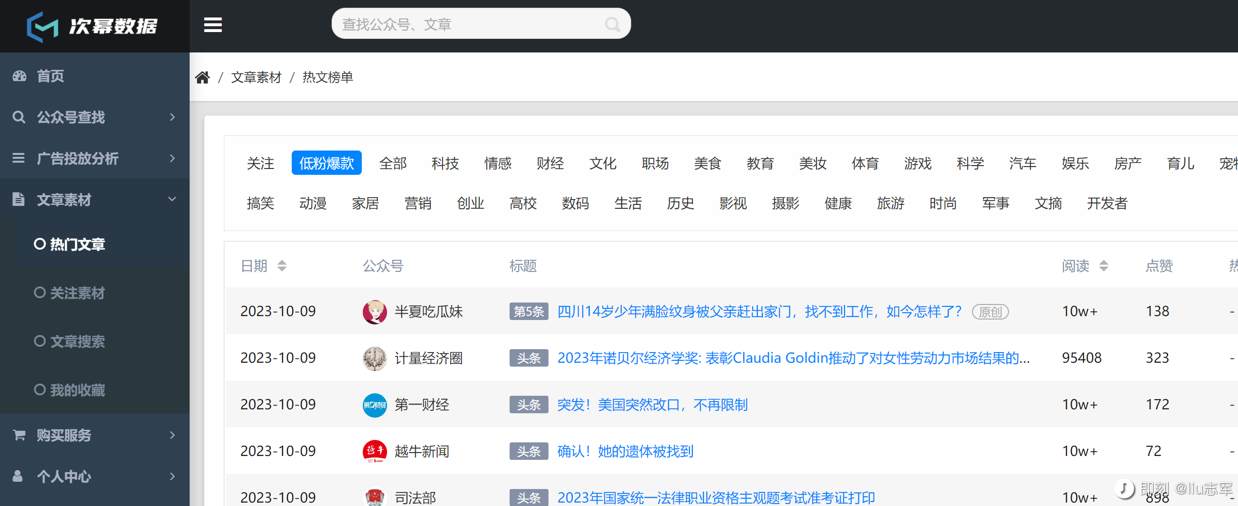Image resolution: width=1238 pixels, height=506 pixels.
Task: Select the 全部 category tab
Action: [x=393, y=163]
